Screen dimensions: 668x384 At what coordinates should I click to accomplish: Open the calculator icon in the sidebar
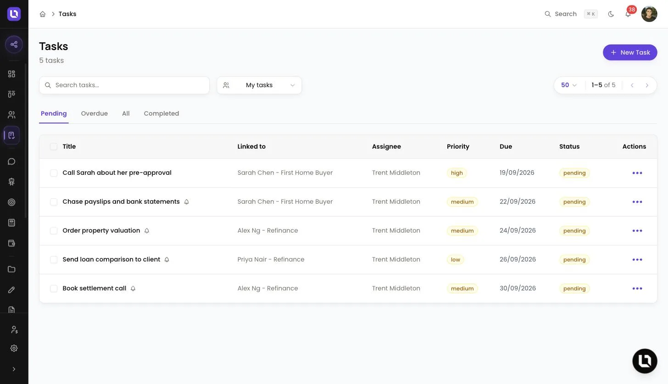coord(11,223)
